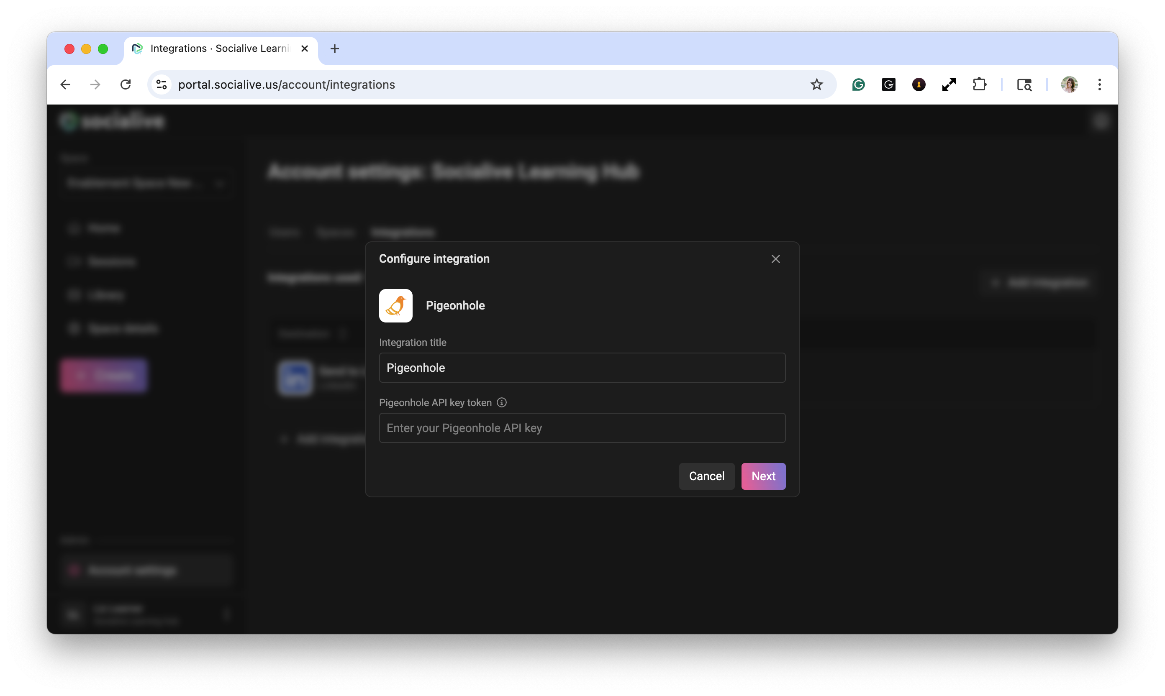Open the Grammarly extension icon
This screenshot has width=1165, height=696.
point(858,84)
